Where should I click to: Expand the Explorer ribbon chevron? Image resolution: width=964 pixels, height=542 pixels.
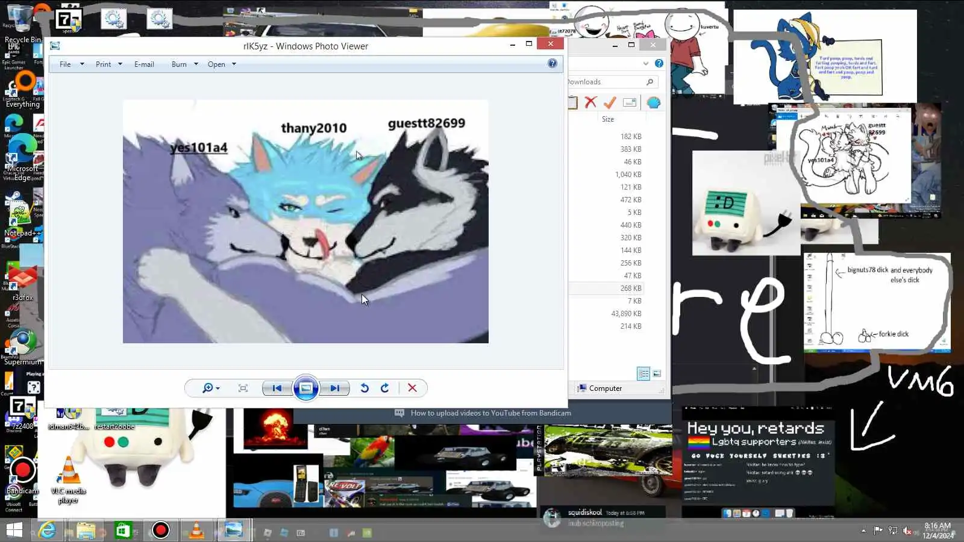[646, 63]
